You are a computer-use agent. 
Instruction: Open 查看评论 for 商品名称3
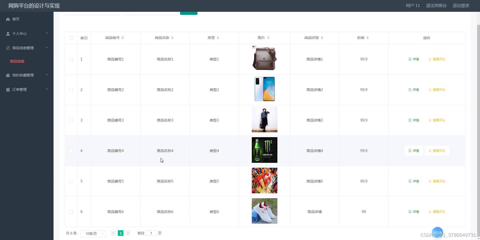tap(437, 120)
